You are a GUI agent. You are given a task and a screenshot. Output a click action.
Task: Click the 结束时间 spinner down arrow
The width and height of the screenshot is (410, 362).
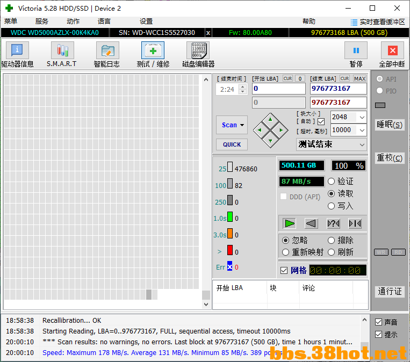click(x=243, y=91)
